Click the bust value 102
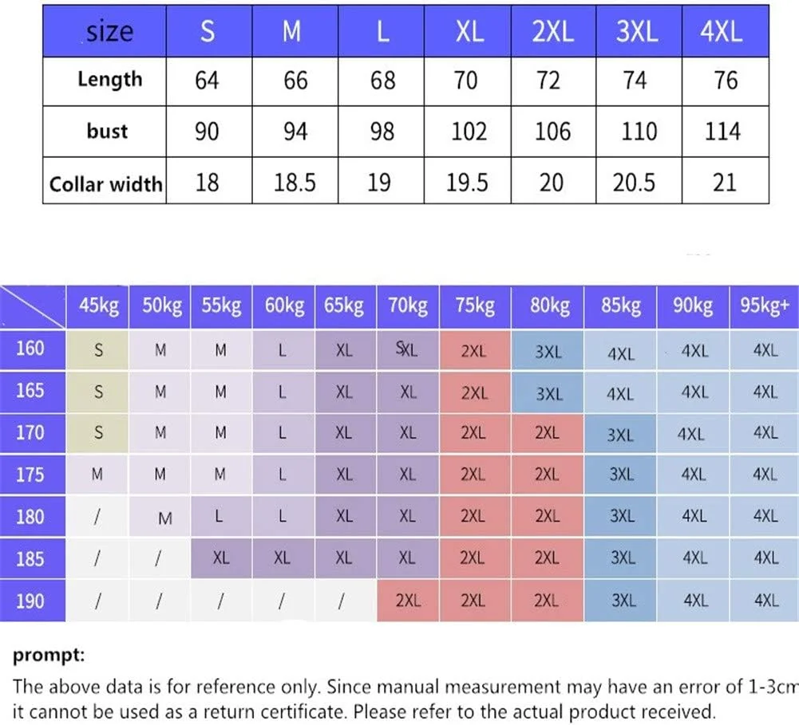The image size is (799, 725). 468,131
